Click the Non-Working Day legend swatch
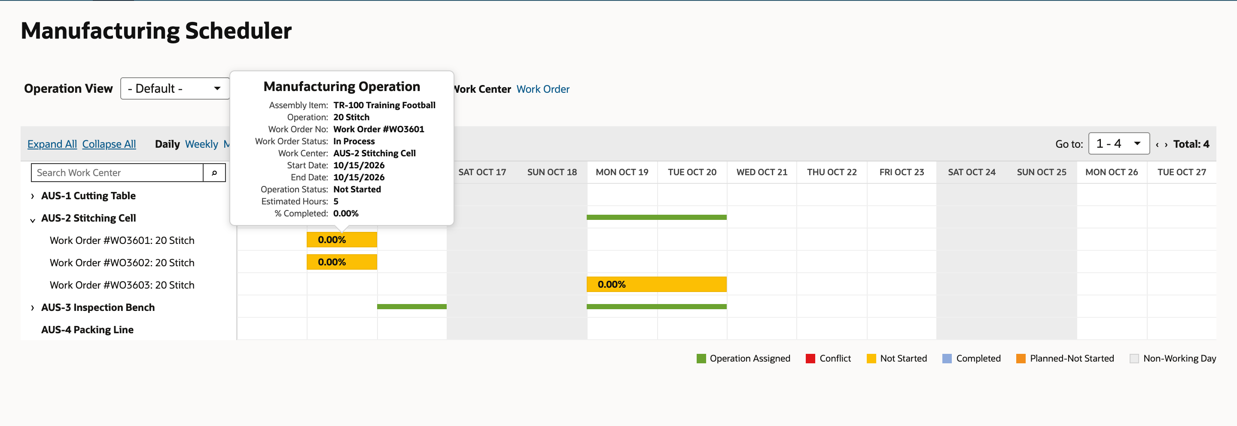1237x426 pixels. (1134, 358)
